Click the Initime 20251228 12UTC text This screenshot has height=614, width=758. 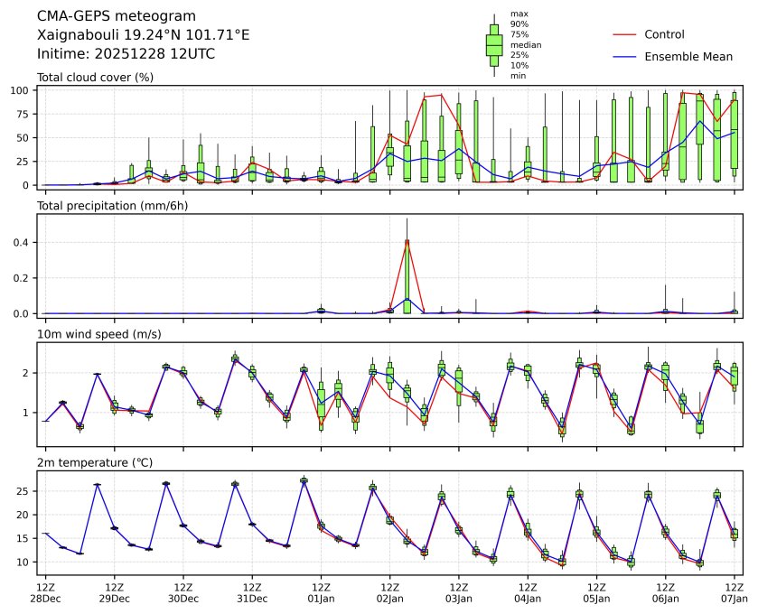pyautogui.click(x=126, y=54)
